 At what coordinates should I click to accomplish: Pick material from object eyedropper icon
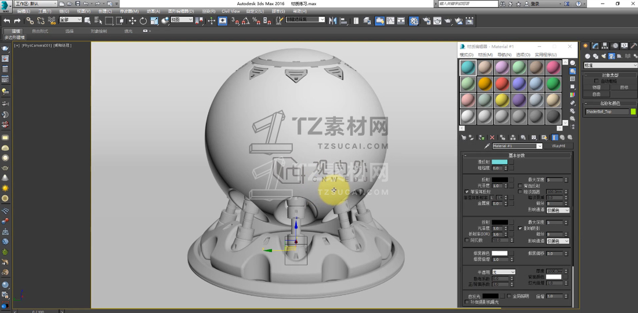pyautogui.click(x=488, y=146)
